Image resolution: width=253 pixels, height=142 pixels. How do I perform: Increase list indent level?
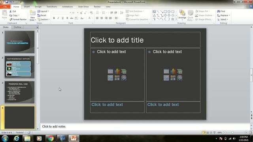[x=116, y=13]
